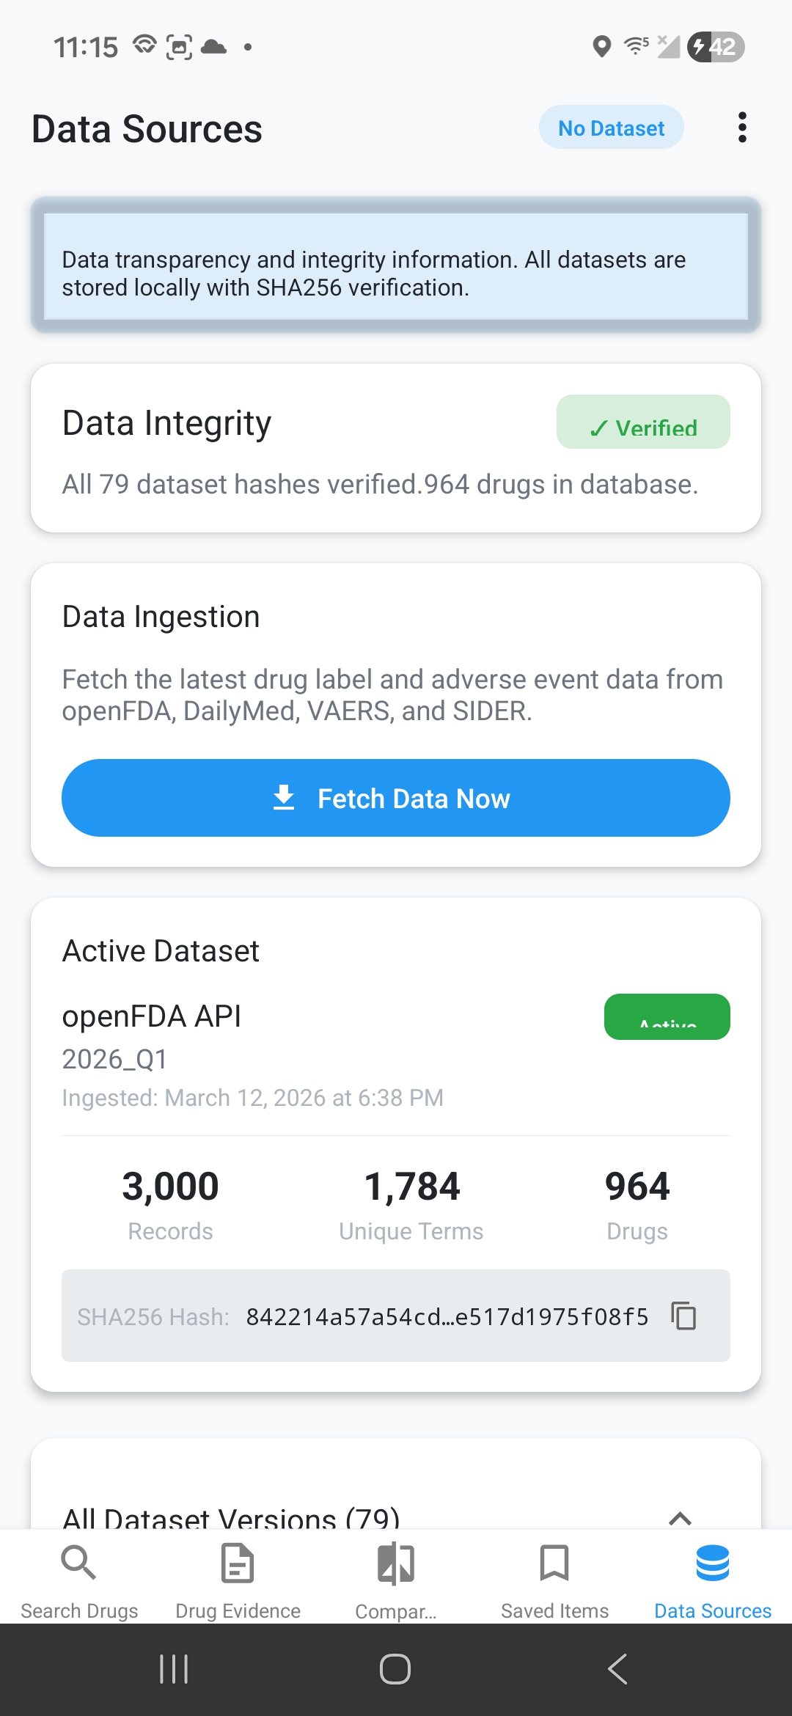Copy the SHA256 hash to clipboard
The image size is (792, 1716).
[x=683, y=1316]
